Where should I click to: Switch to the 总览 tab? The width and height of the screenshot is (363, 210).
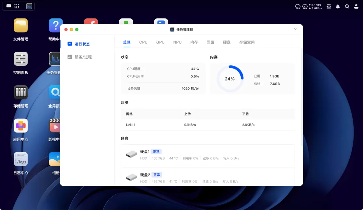(127, 42)
